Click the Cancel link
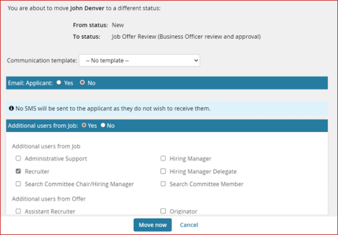338x235 pixels. (189, 225)
